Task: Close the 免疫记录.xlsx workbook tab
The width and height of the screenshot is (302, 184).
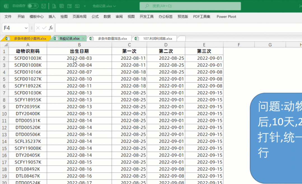Action: click(83, 39)
